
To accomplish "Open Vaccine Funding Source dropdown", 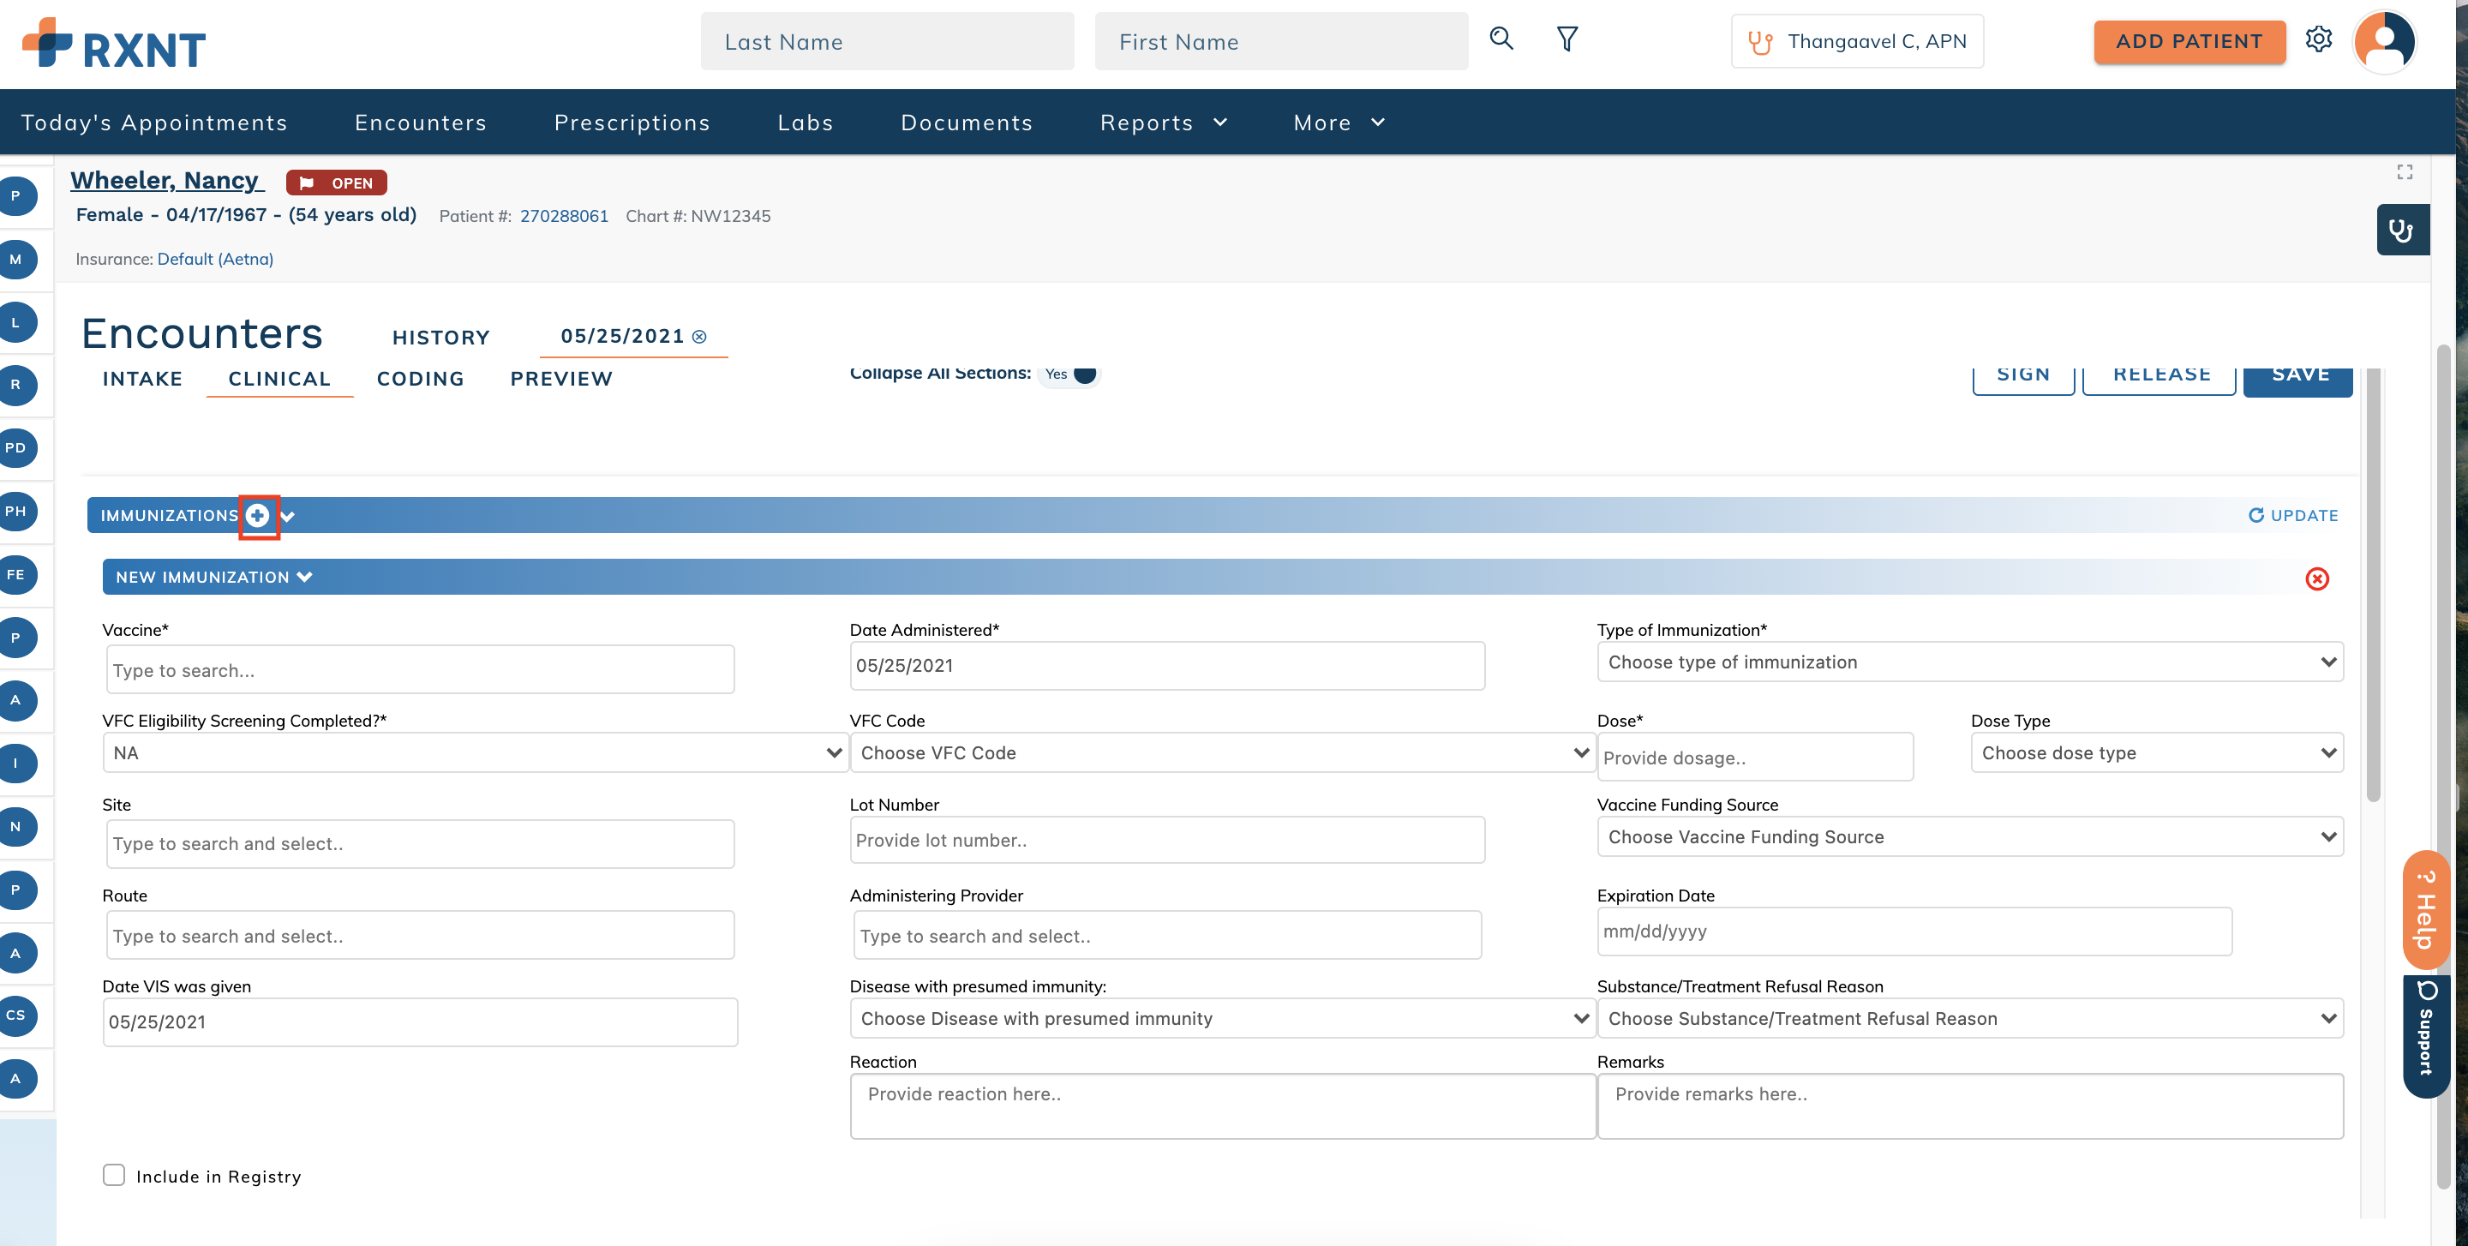I will (1970, 837).
